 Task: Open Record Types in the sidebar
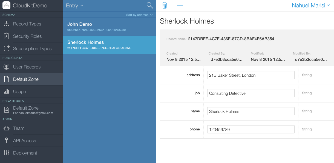pyautogui.click(x=31, y=24)
